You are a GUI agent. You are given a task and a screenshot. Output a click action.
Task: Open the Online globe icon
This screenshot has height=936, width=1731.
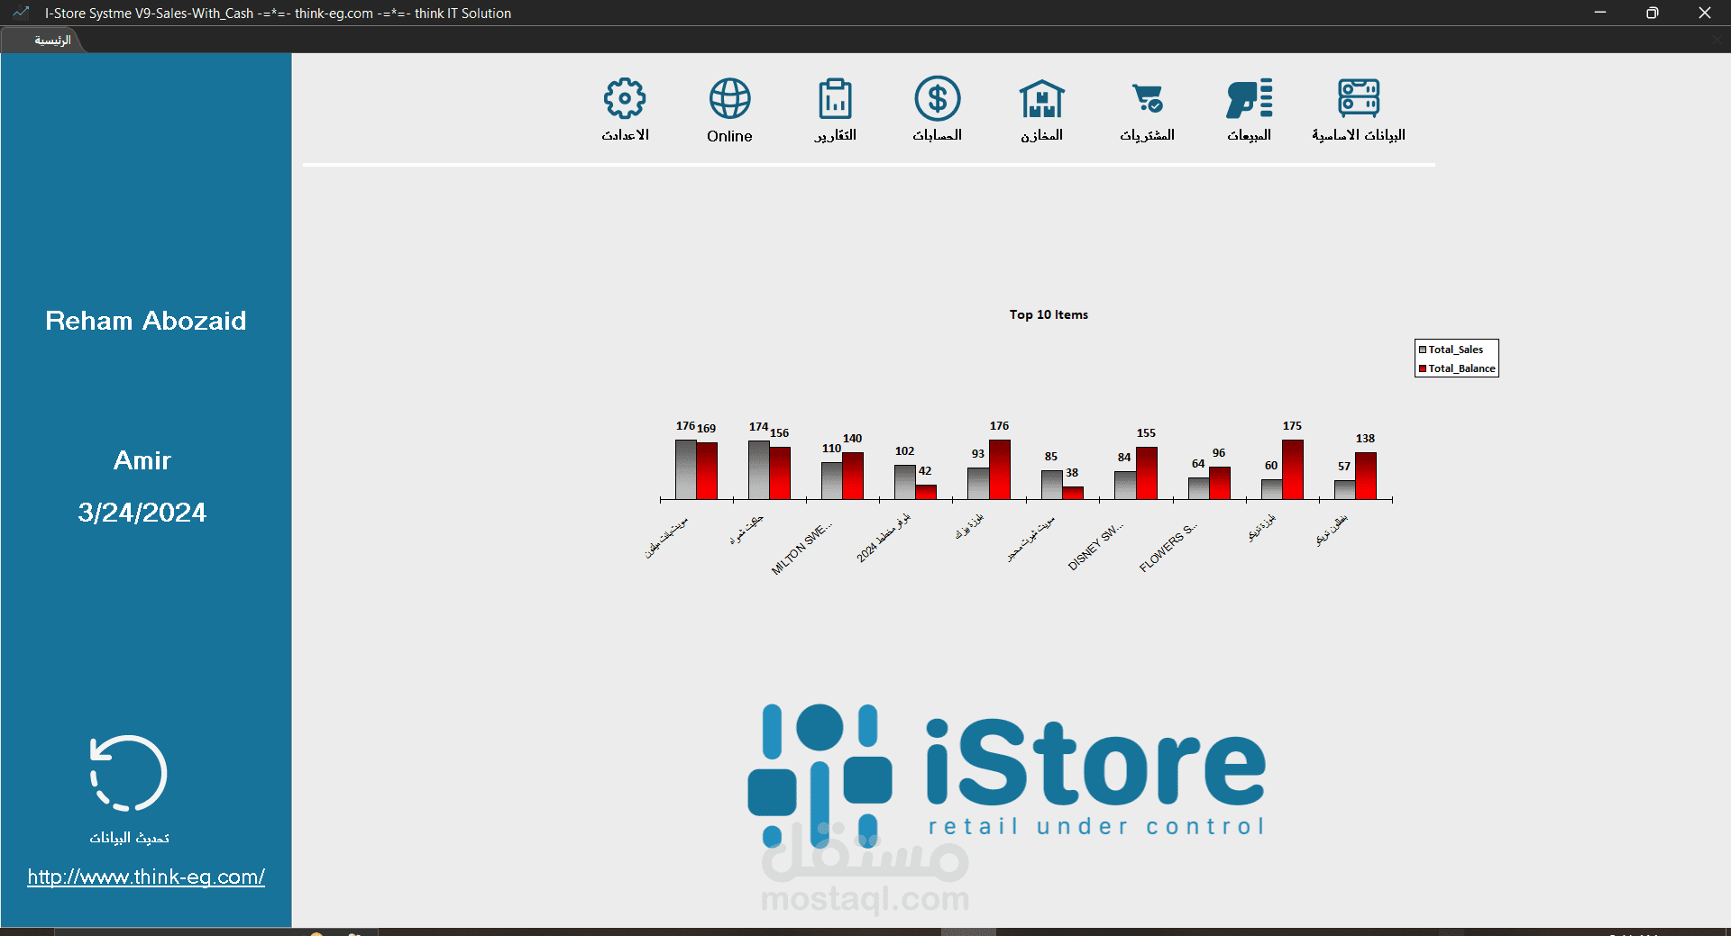[729, 99]
